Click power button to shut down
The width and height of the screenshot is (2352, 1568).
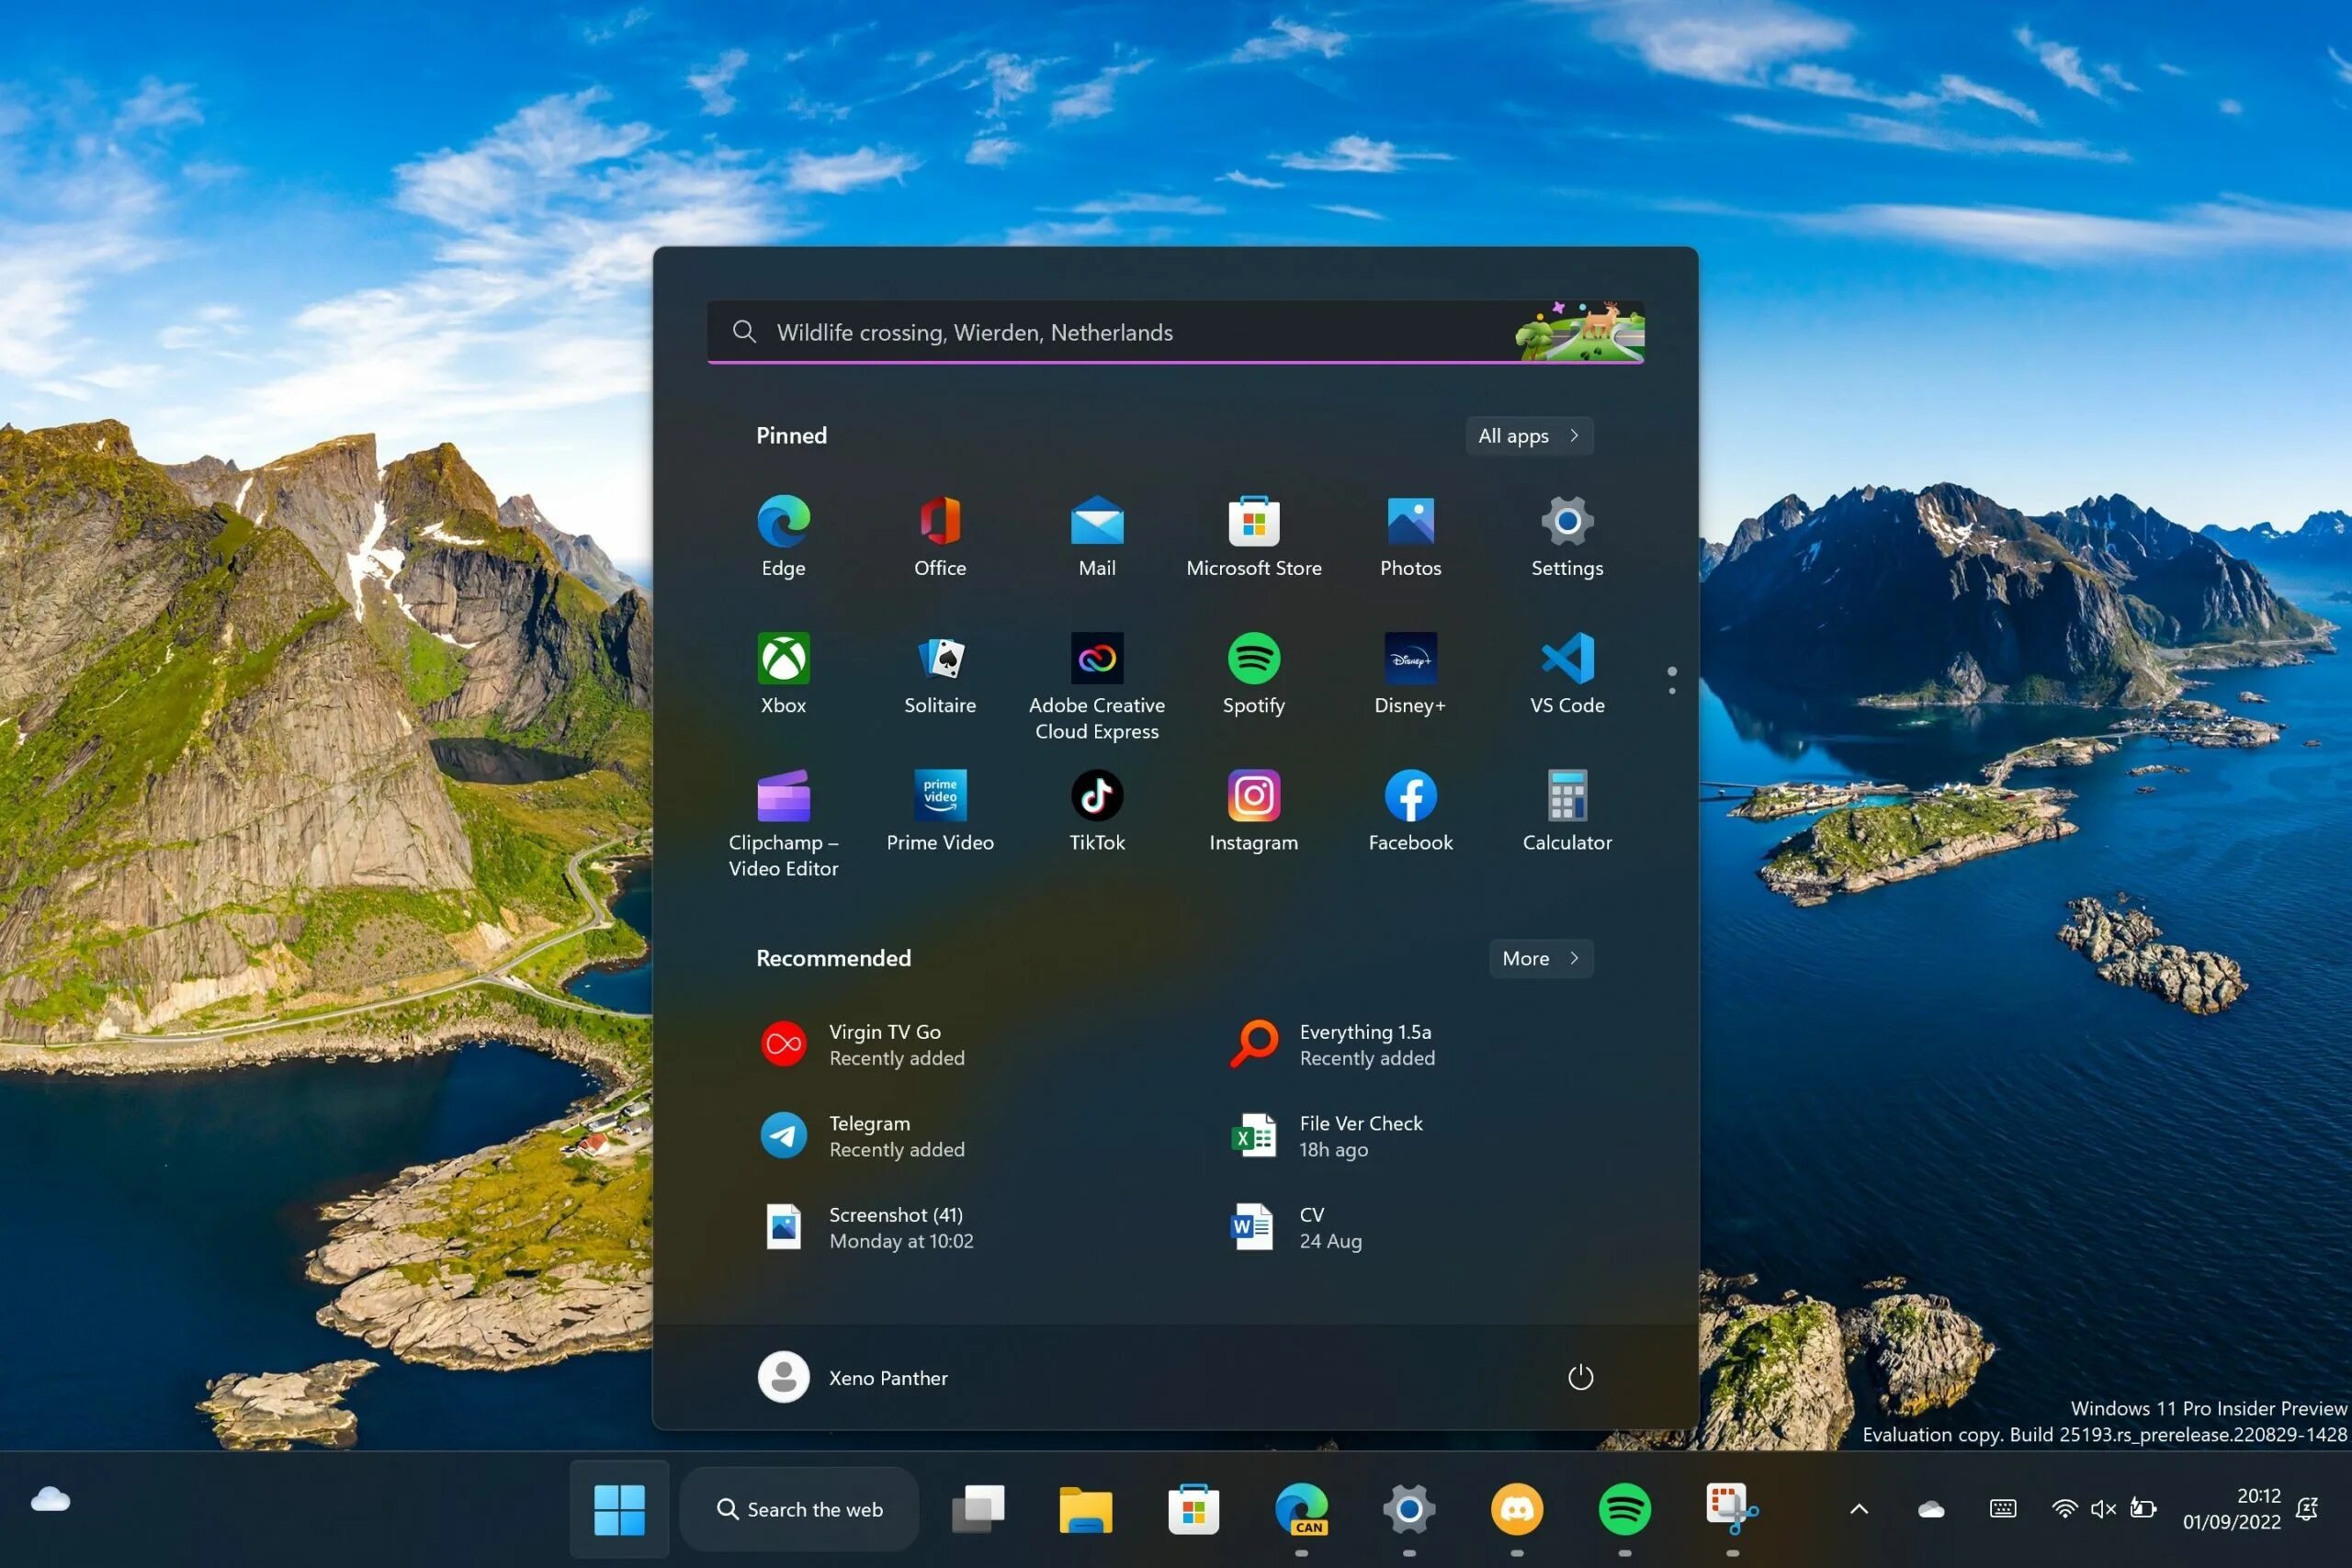pos(1577,1375)
